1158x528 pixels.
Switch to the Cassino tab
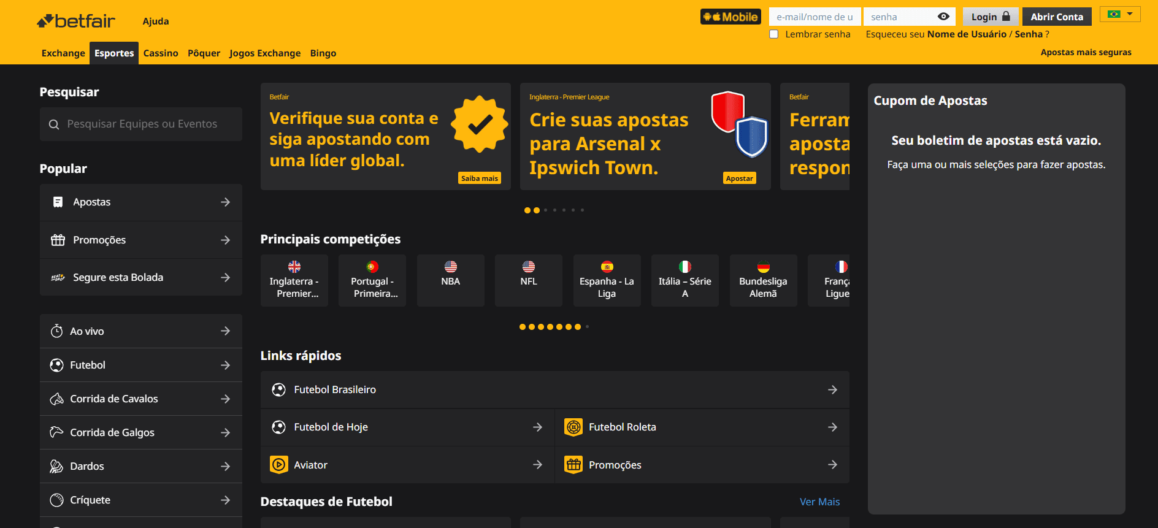coord(161,53)
